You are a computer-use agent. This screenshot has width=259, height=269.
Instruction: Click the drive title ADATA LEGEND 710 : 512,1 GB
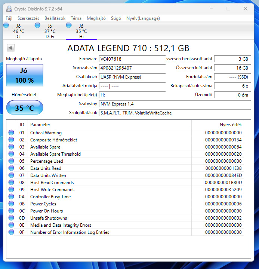(128, 48)
